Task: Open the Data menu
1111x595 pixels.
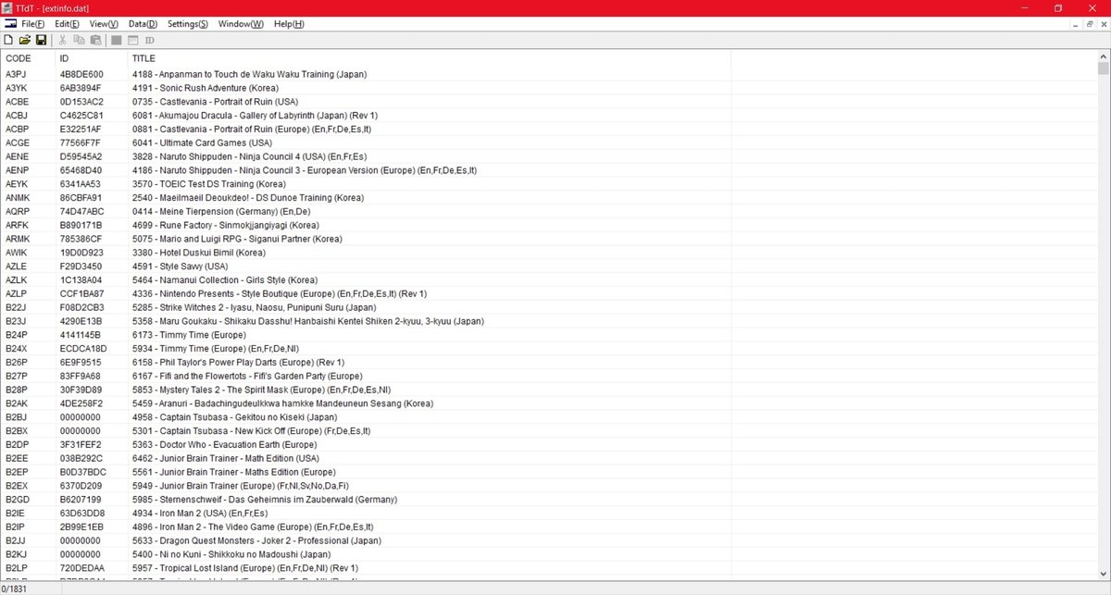Action: 143,23
